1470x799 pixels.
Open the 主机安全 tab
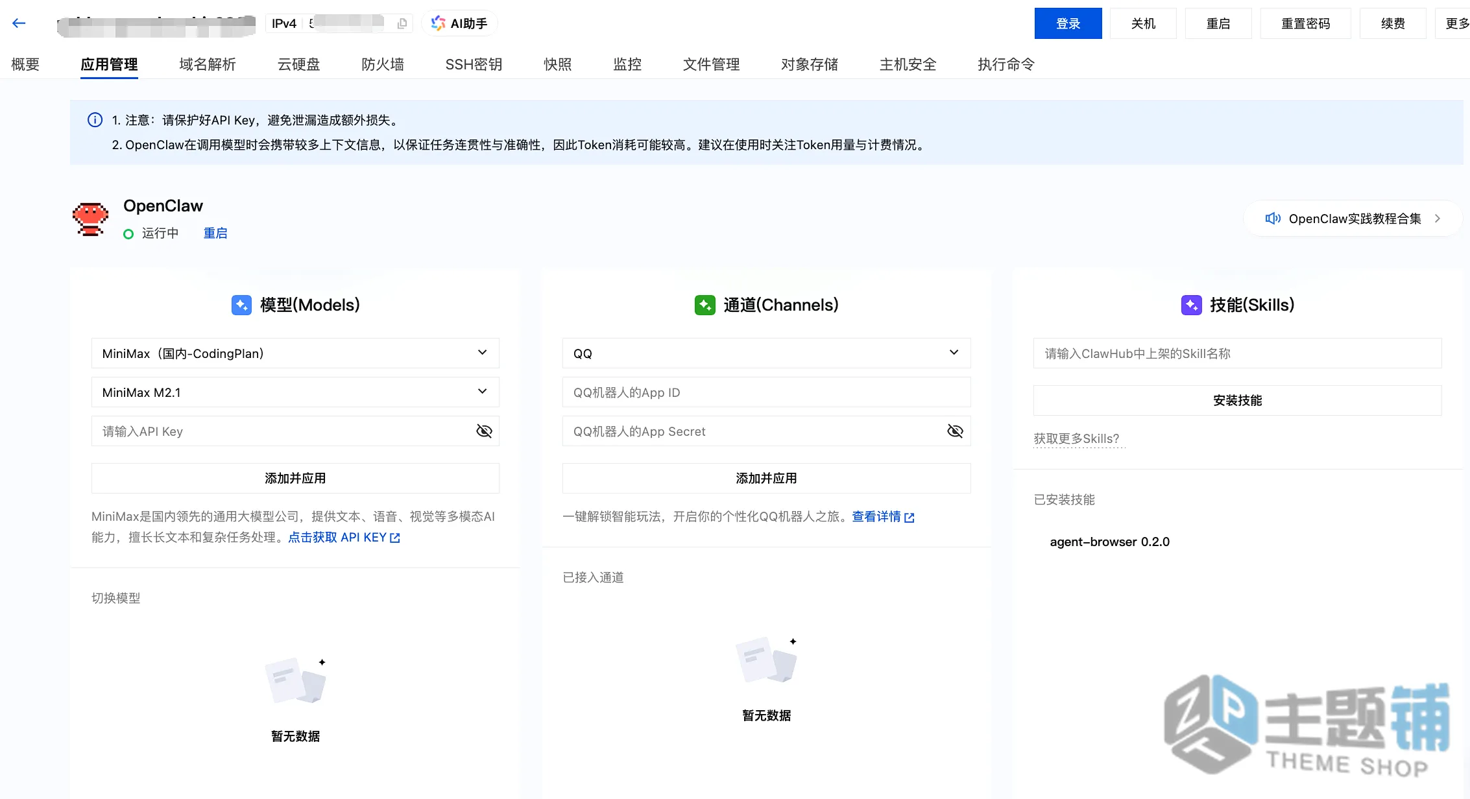[908, 64]
